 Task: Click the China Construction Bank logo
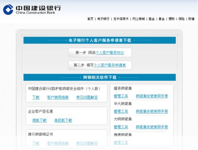(x=32, y=9)
